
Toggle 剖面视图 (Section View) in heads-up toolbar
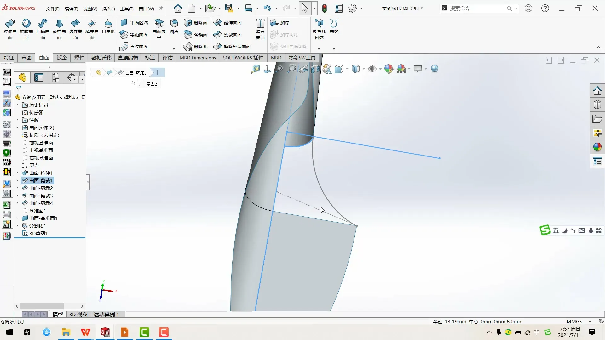pos(315,69)
